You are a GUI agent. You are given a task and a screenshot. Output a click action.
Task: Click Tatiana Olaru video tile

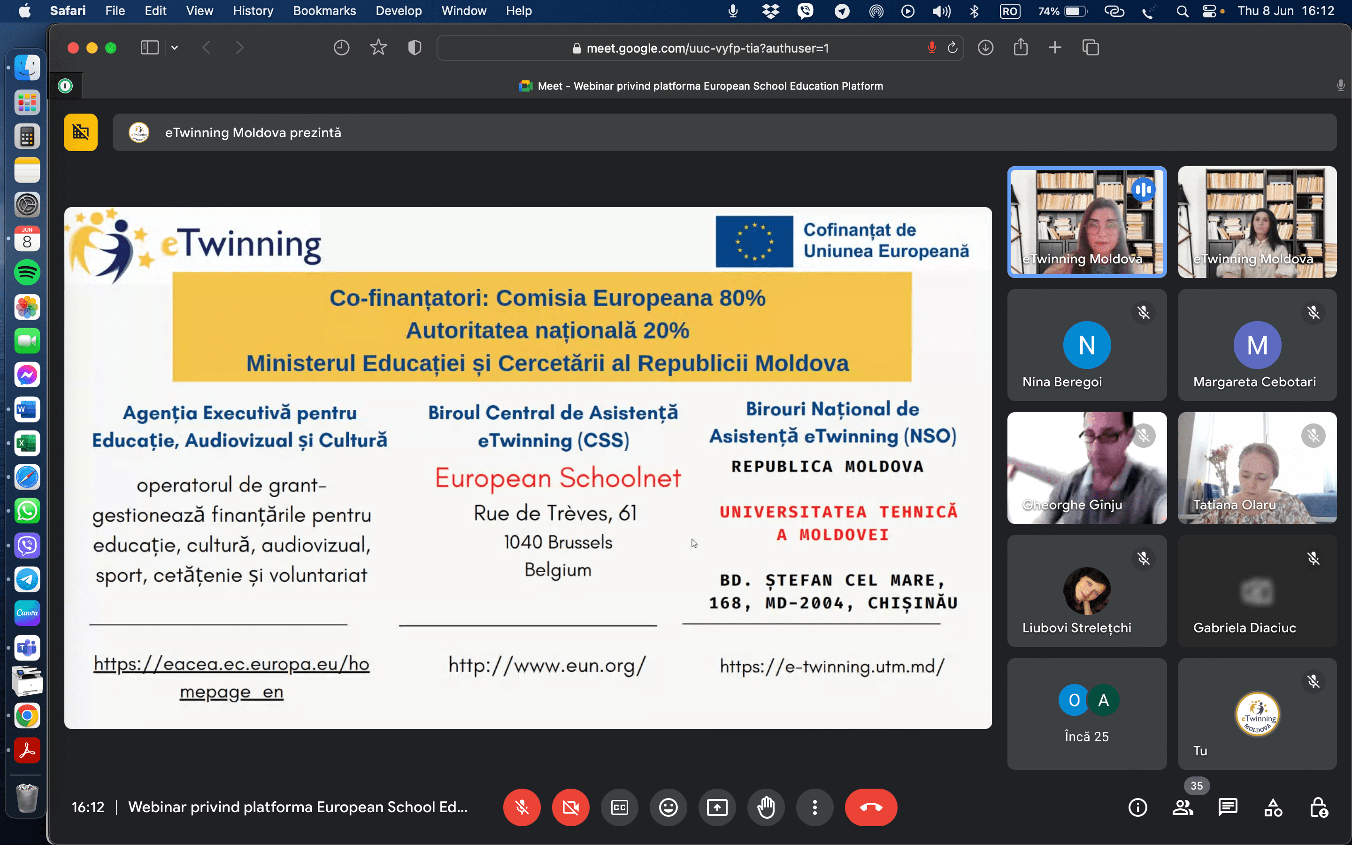(x=1257, y=468)
